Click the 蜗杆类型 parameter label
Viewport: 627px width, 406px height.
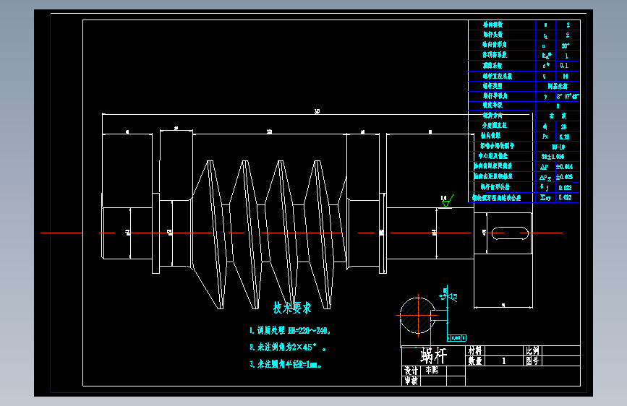point(492,86)
